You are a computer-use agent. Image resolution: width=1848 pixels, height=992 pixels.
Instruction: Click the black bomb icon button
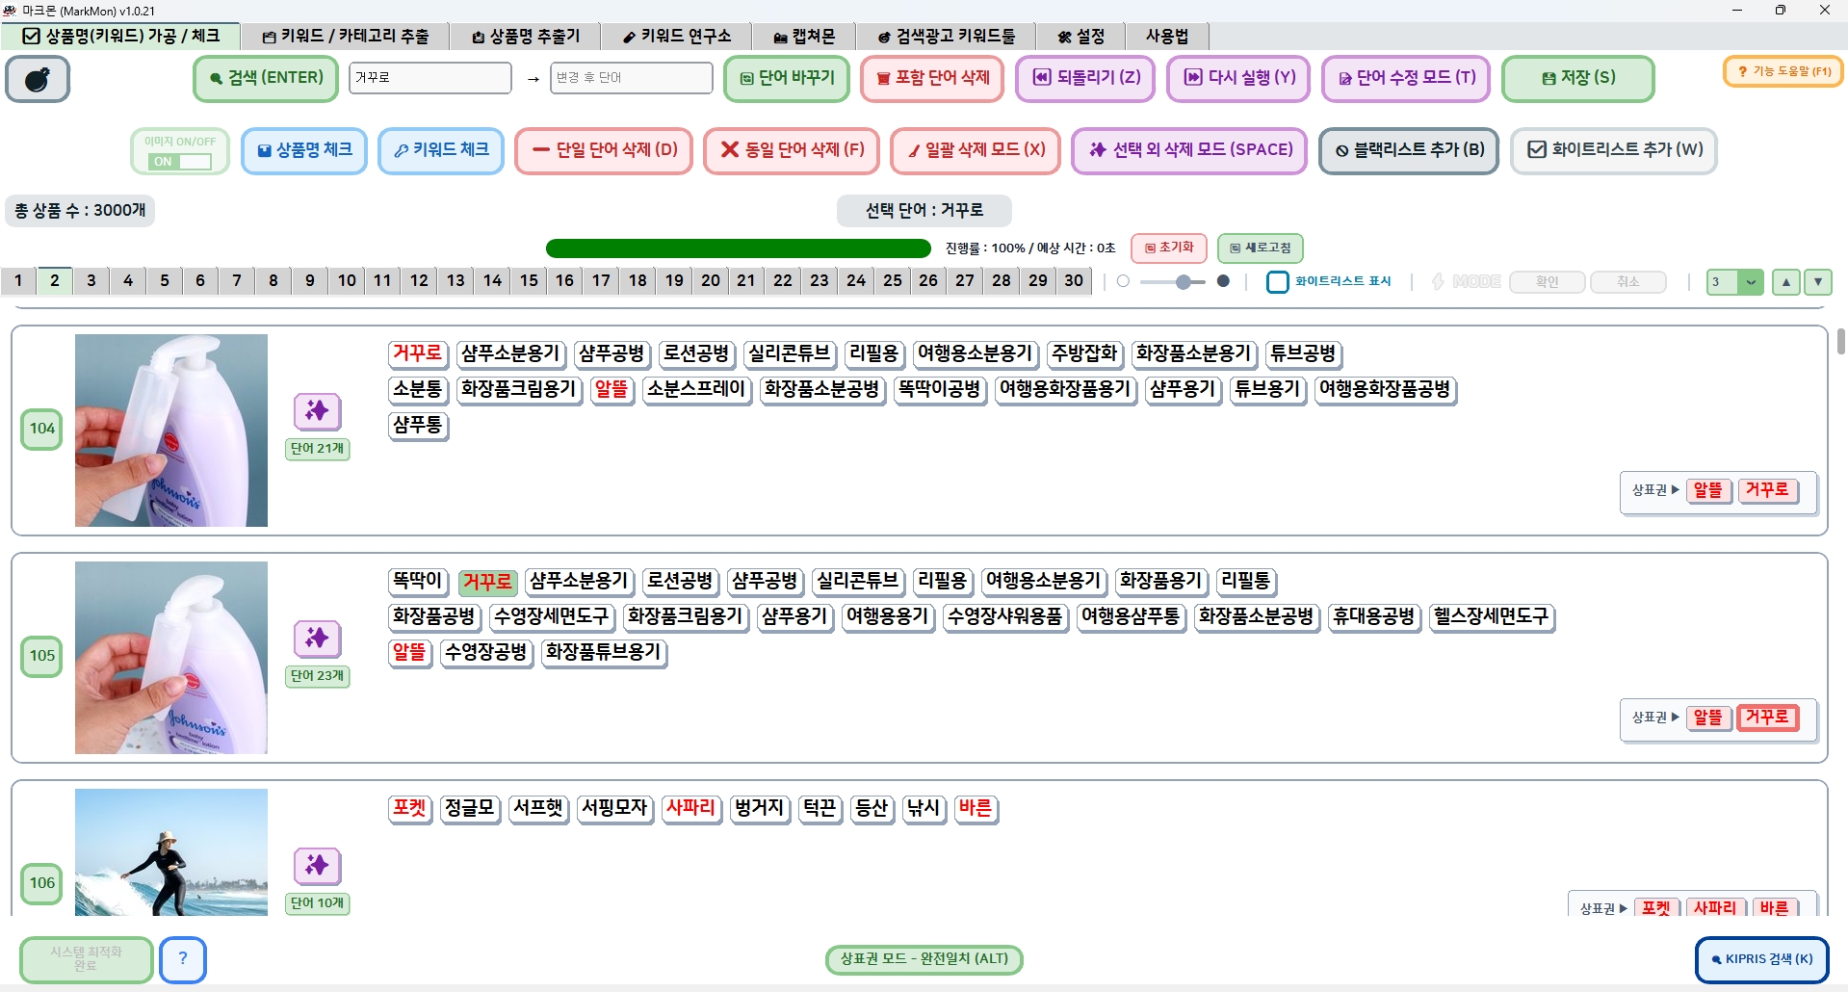[x=38, y=79]
